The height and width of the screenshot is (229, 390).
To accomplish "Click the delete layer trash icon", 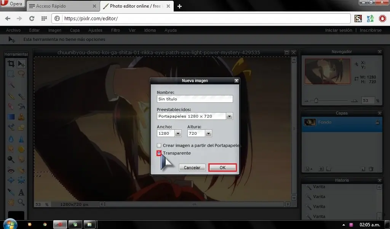I will click(x=371, y=169).
